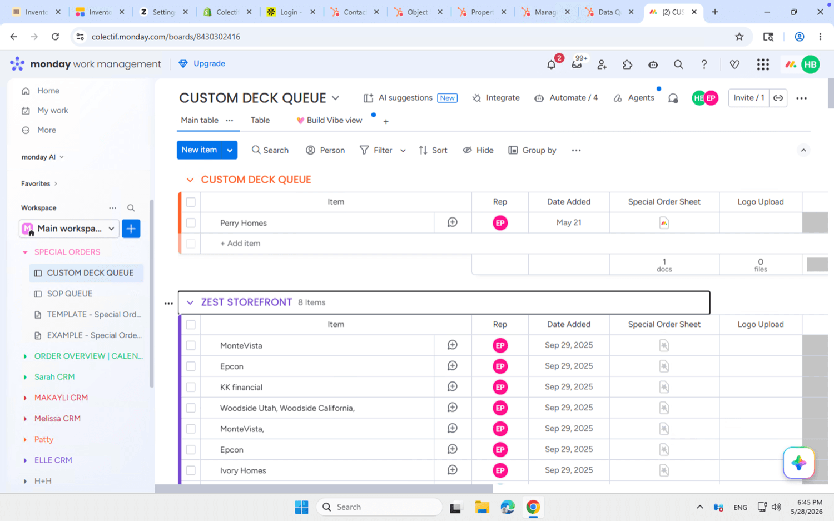This screenshot has width=834, height=521.
Task: Click the New item button
Action: [199, 150]
